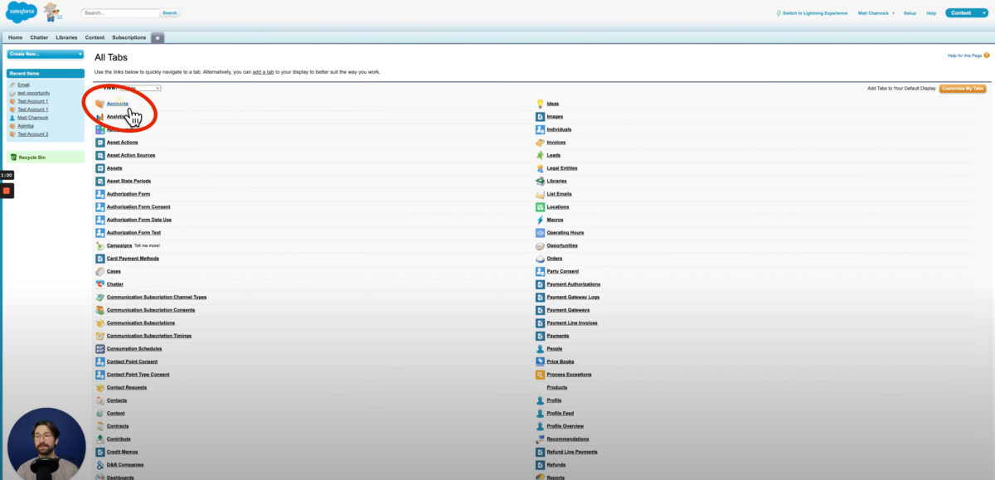The image size is (995, 480).
Task: Click the Macros lightning bolt icon
Action: (x=540, y=220)
